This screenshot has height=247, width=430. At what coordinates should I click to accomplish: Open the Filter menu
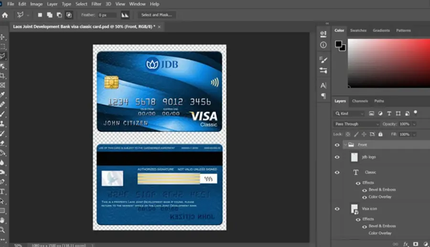tap(96, 4)
